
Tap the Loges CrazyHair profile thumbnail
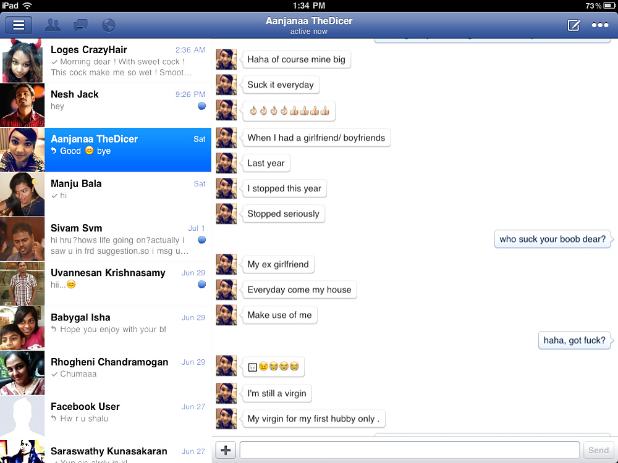point(22,60)
